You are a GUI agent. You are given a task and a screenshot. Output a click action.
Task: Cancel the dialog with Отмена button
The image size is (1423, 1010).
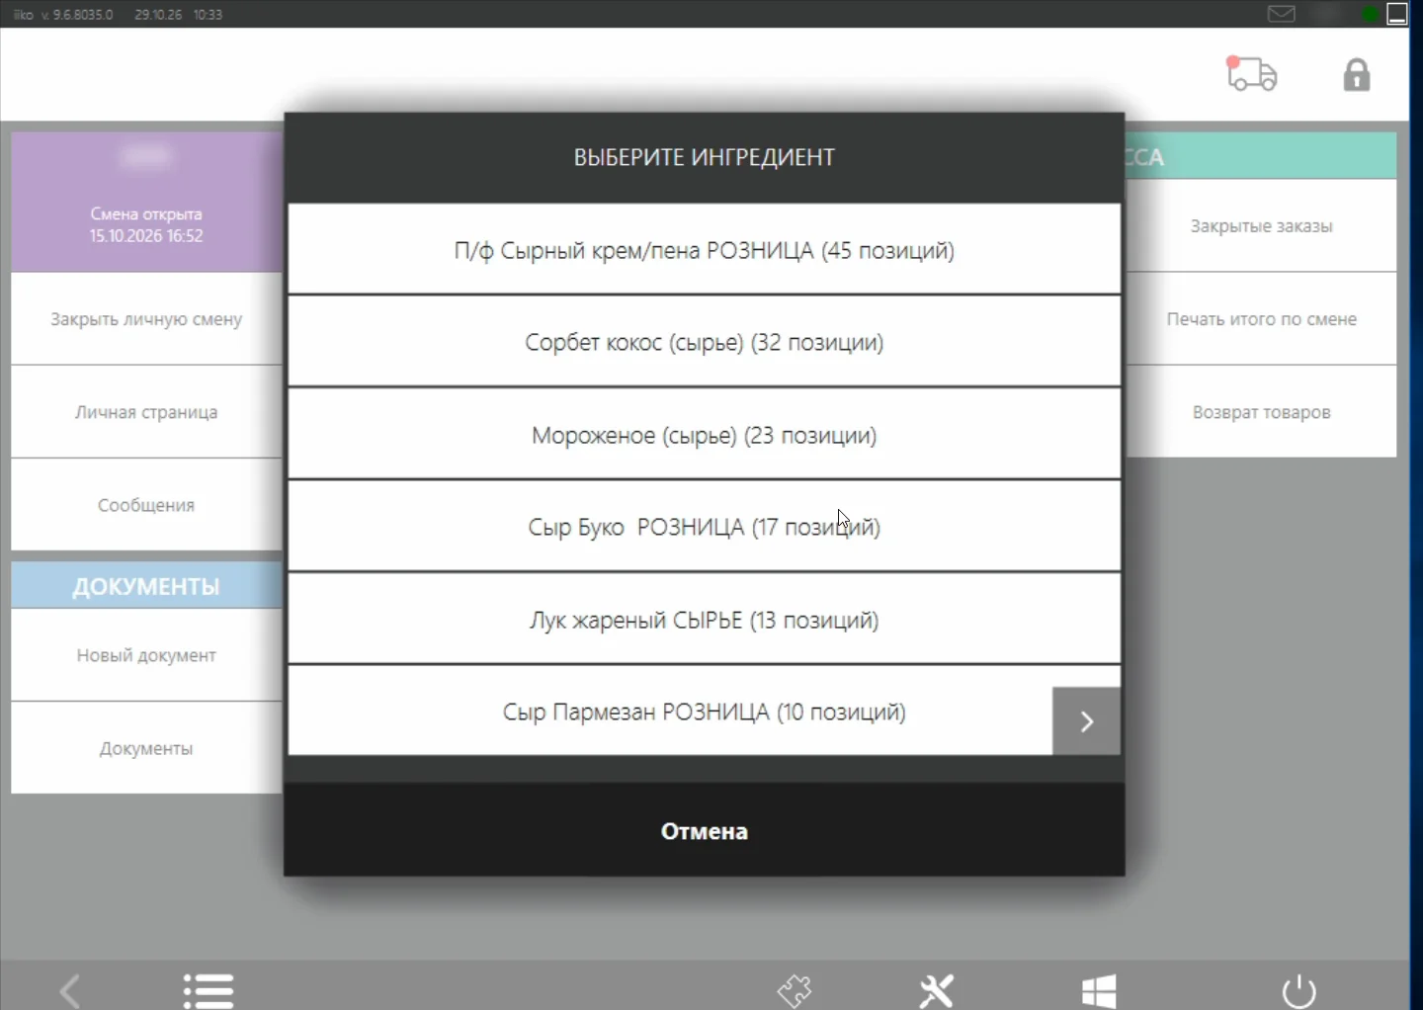705,830
